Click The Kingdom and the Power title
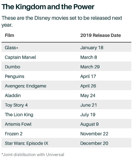Viewport: 132px width, 159px height. (48, 7)
